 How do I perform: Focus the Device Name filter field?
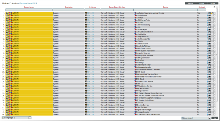pyautogui.click(x=29, y=10)
